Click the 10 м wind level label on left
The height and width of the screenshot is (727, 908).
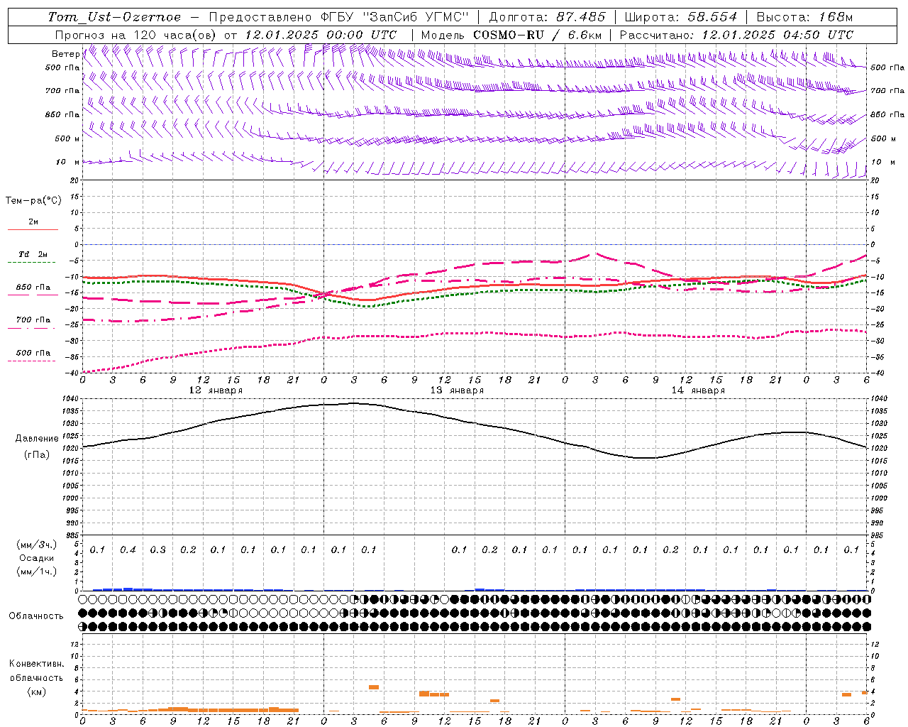pos(68,162)
